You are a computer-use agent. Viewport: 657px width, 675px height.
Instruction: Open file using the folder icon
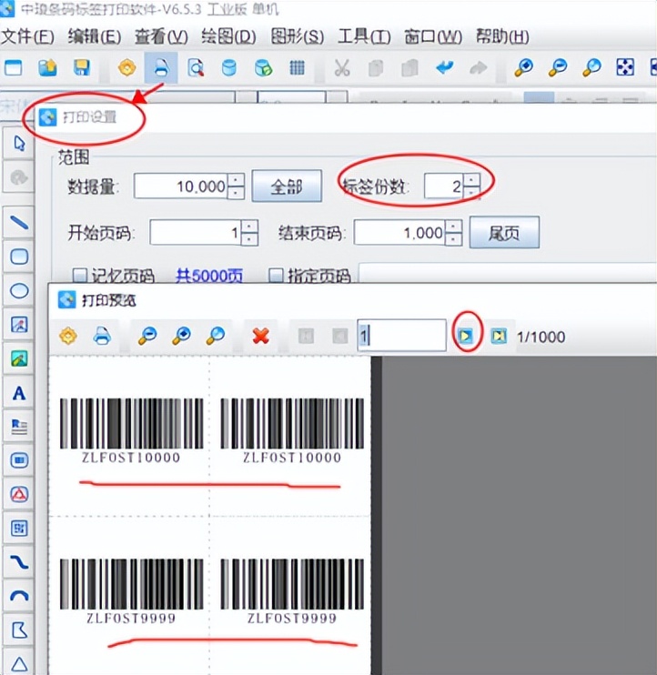[47, 67]
